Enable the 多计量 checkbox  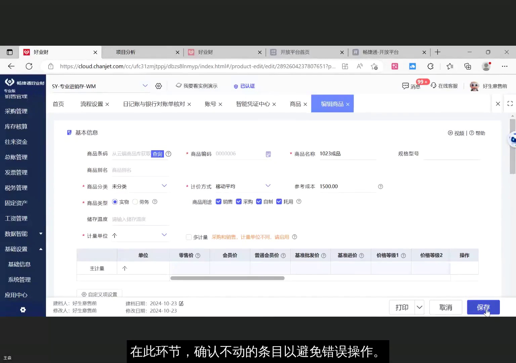pos(189,237)
